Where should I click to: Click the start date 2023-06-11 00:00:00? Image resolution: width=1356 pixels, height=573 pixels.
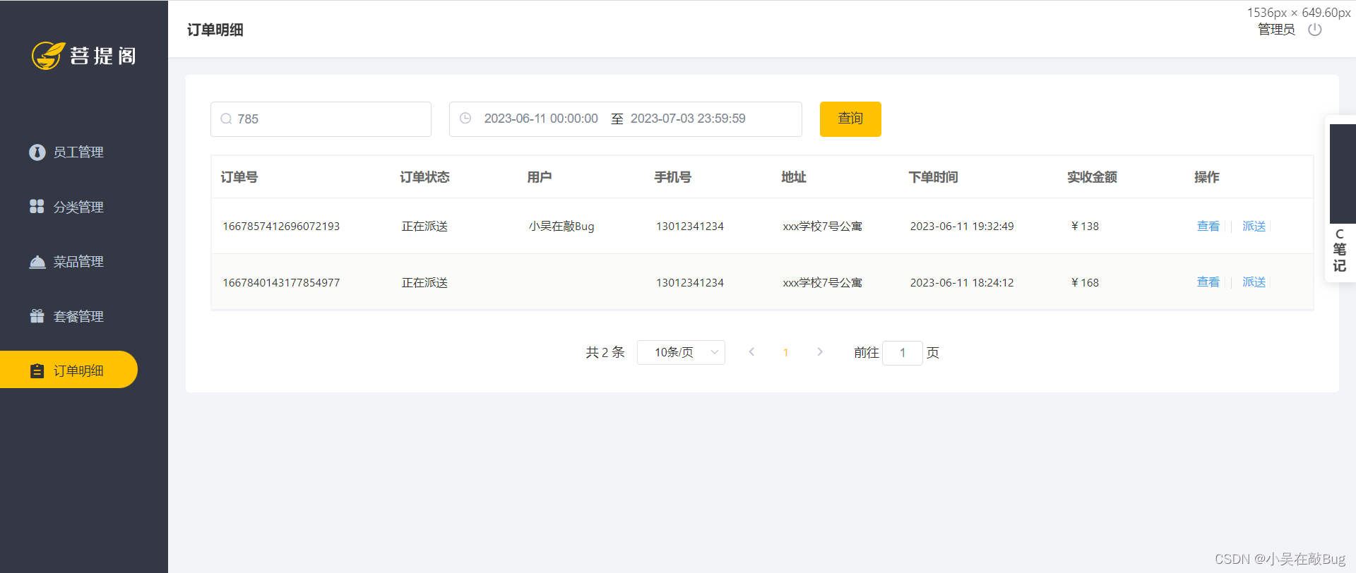point(541,119)
